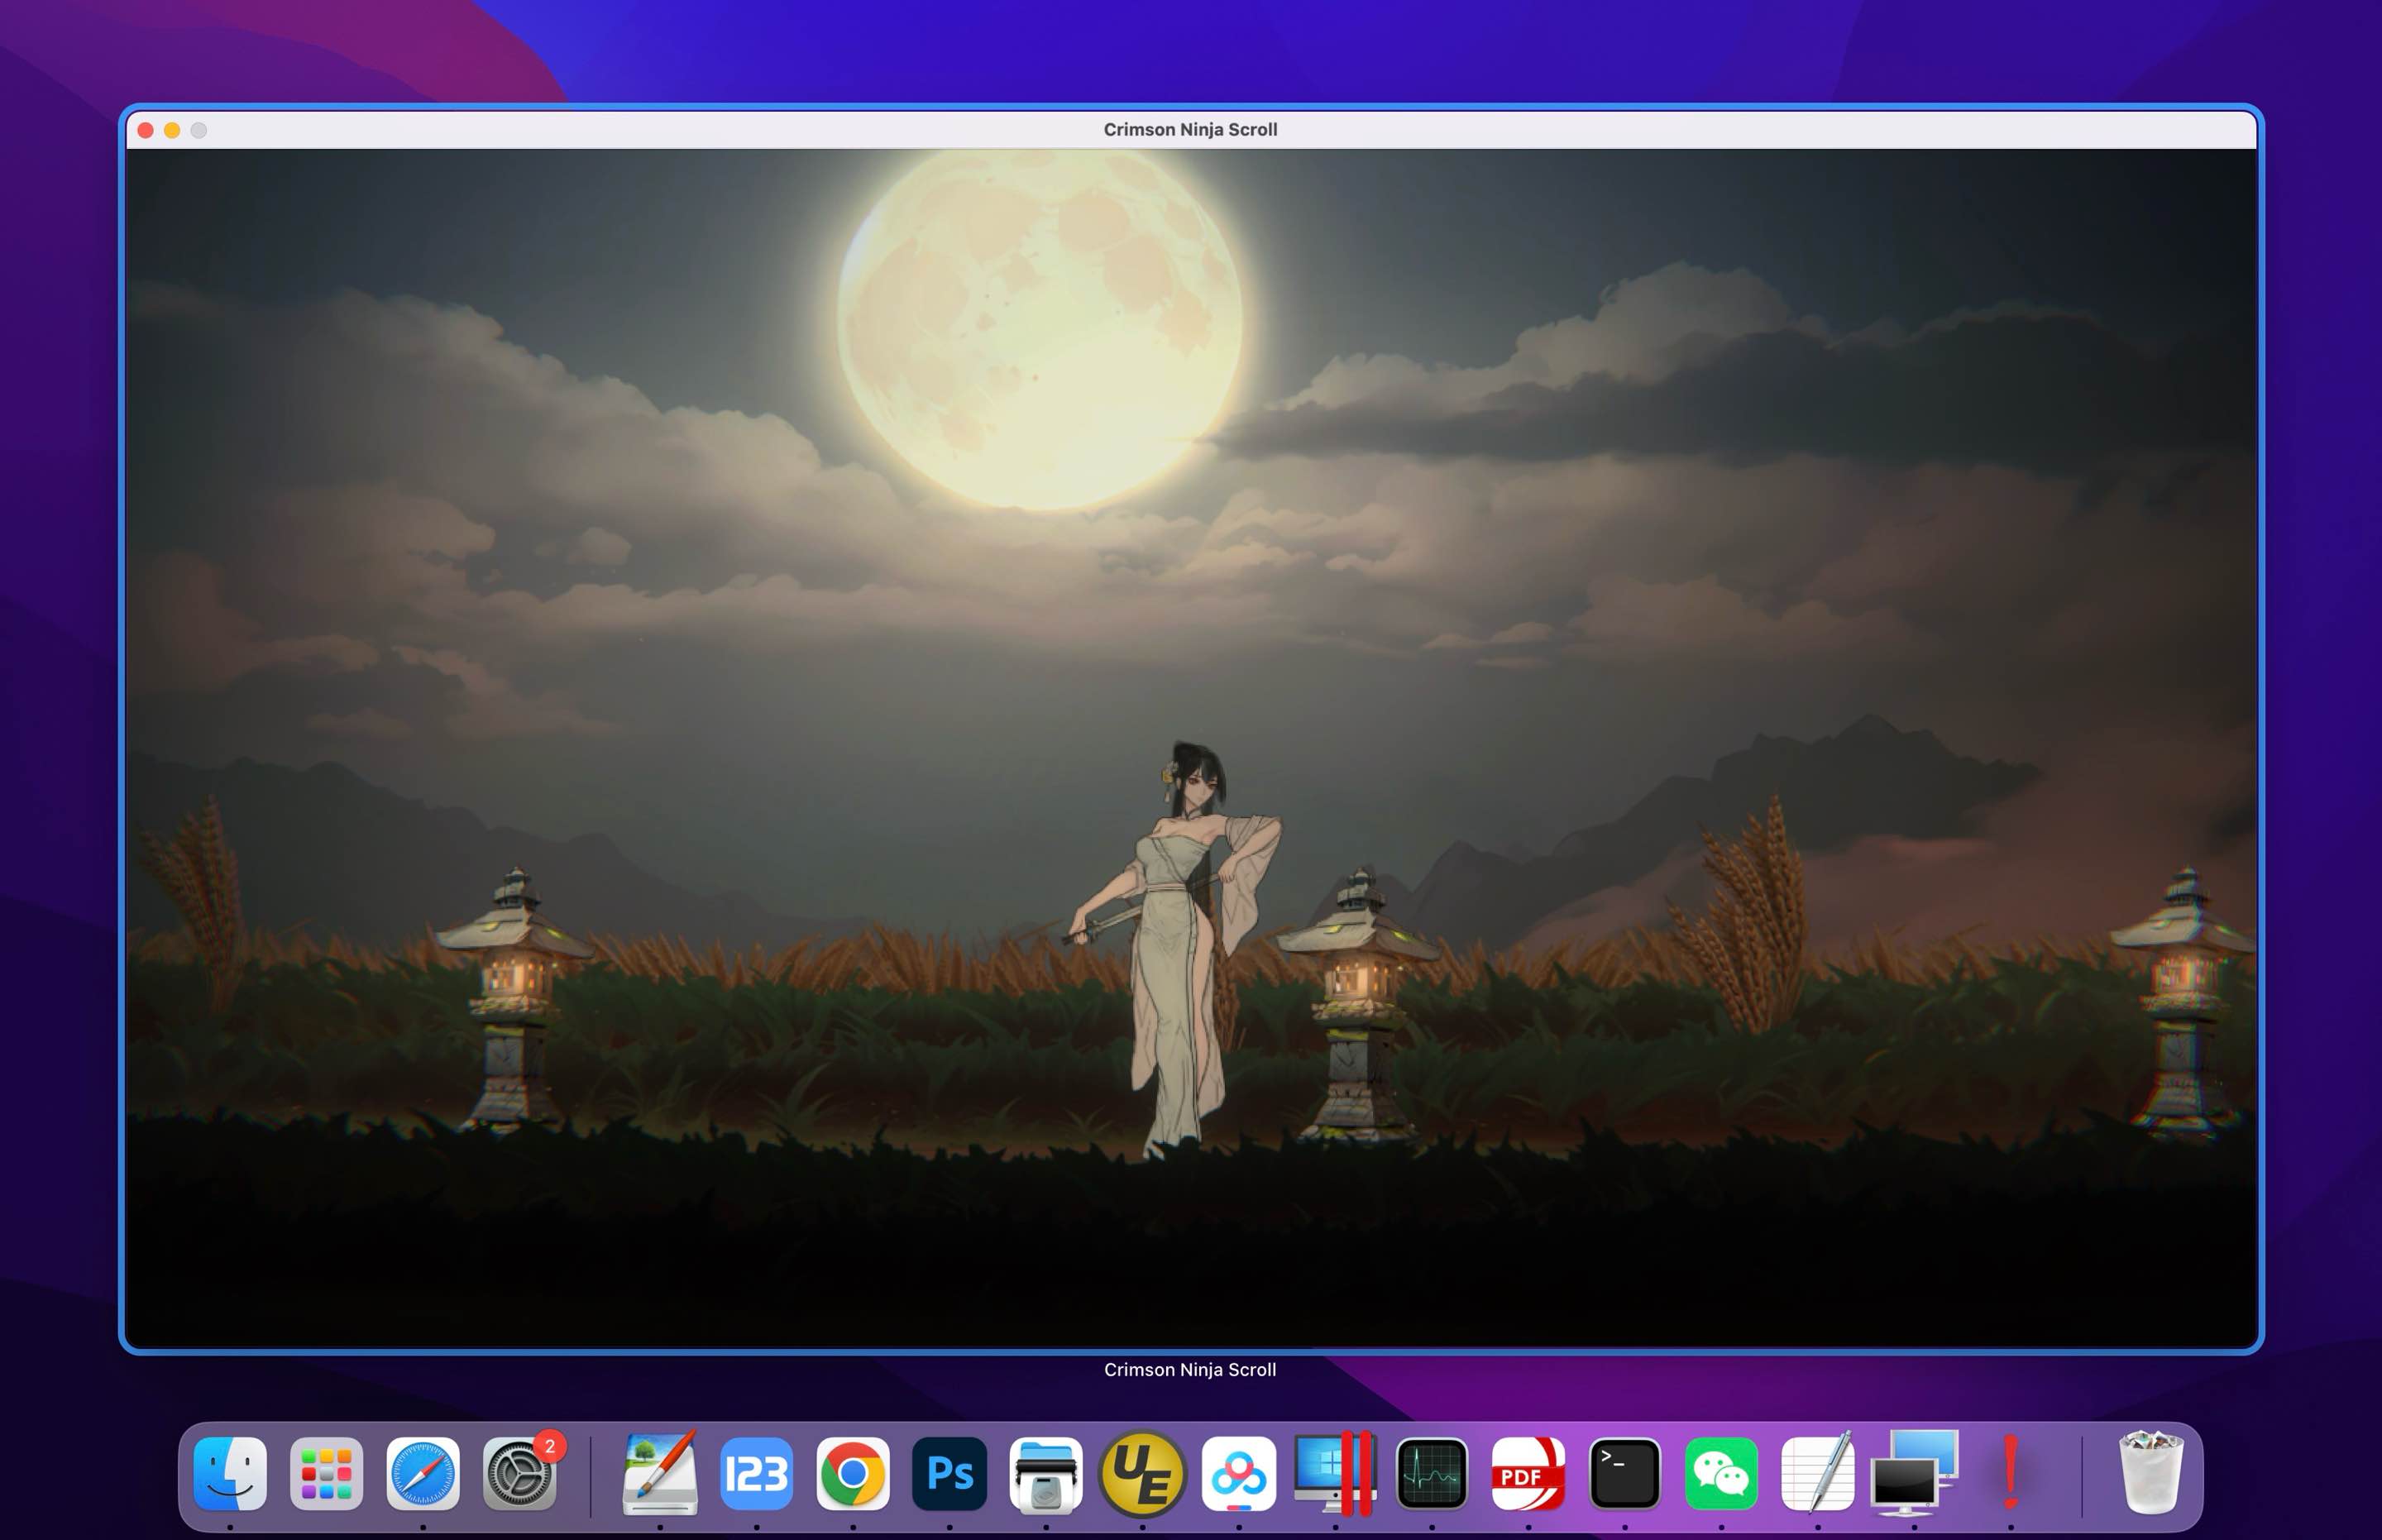Click the full moon in the game scene
The width and height of the screenshot is (2382, 1540).
click(1040, 330)
